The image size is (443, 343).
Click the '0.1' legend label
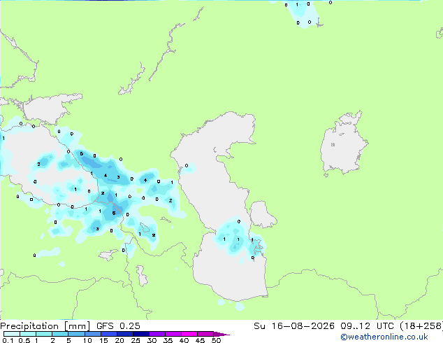[8, 340]
